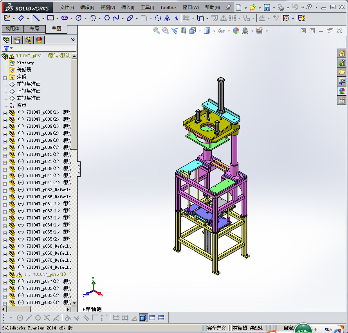Toggle the tangent snap icon
Image resolution: width=348 pixels, height=333 pixels.
(68, 318)
